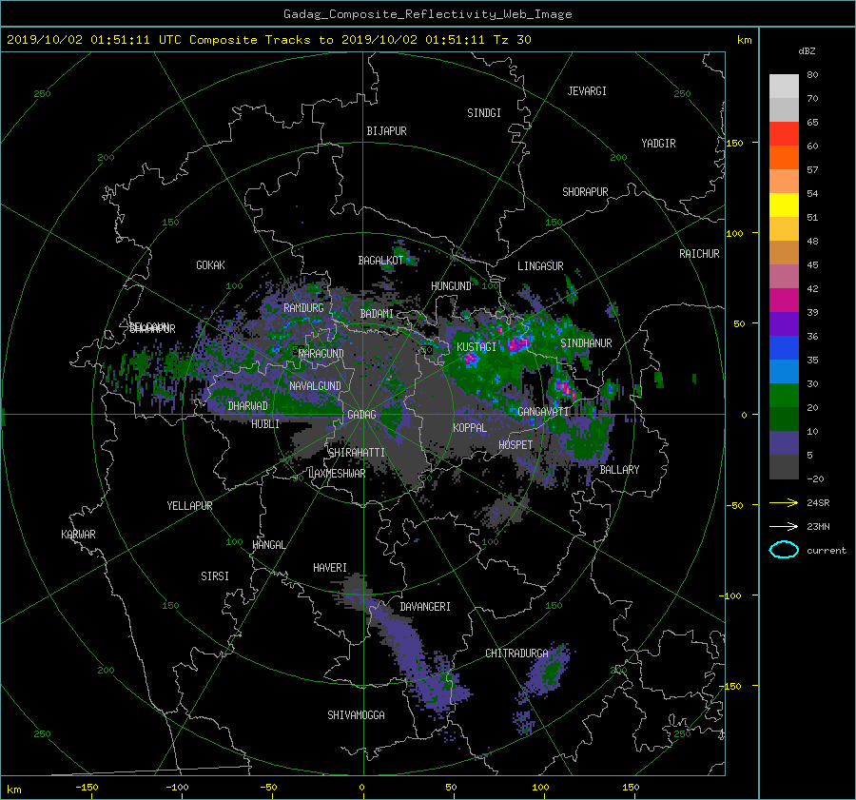856x800 pixels.
Task: Click the BALLARY city label
Action: (619, 470)
